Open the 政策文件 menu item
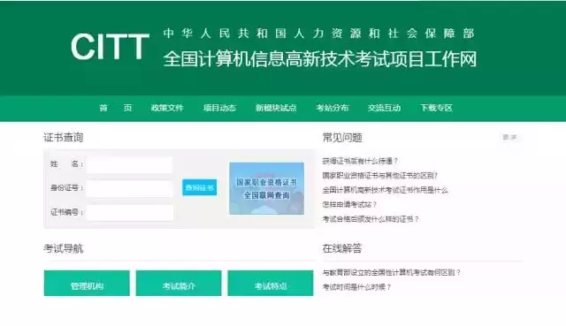Viewport: 566px width, 326px height. click(167, 108)
